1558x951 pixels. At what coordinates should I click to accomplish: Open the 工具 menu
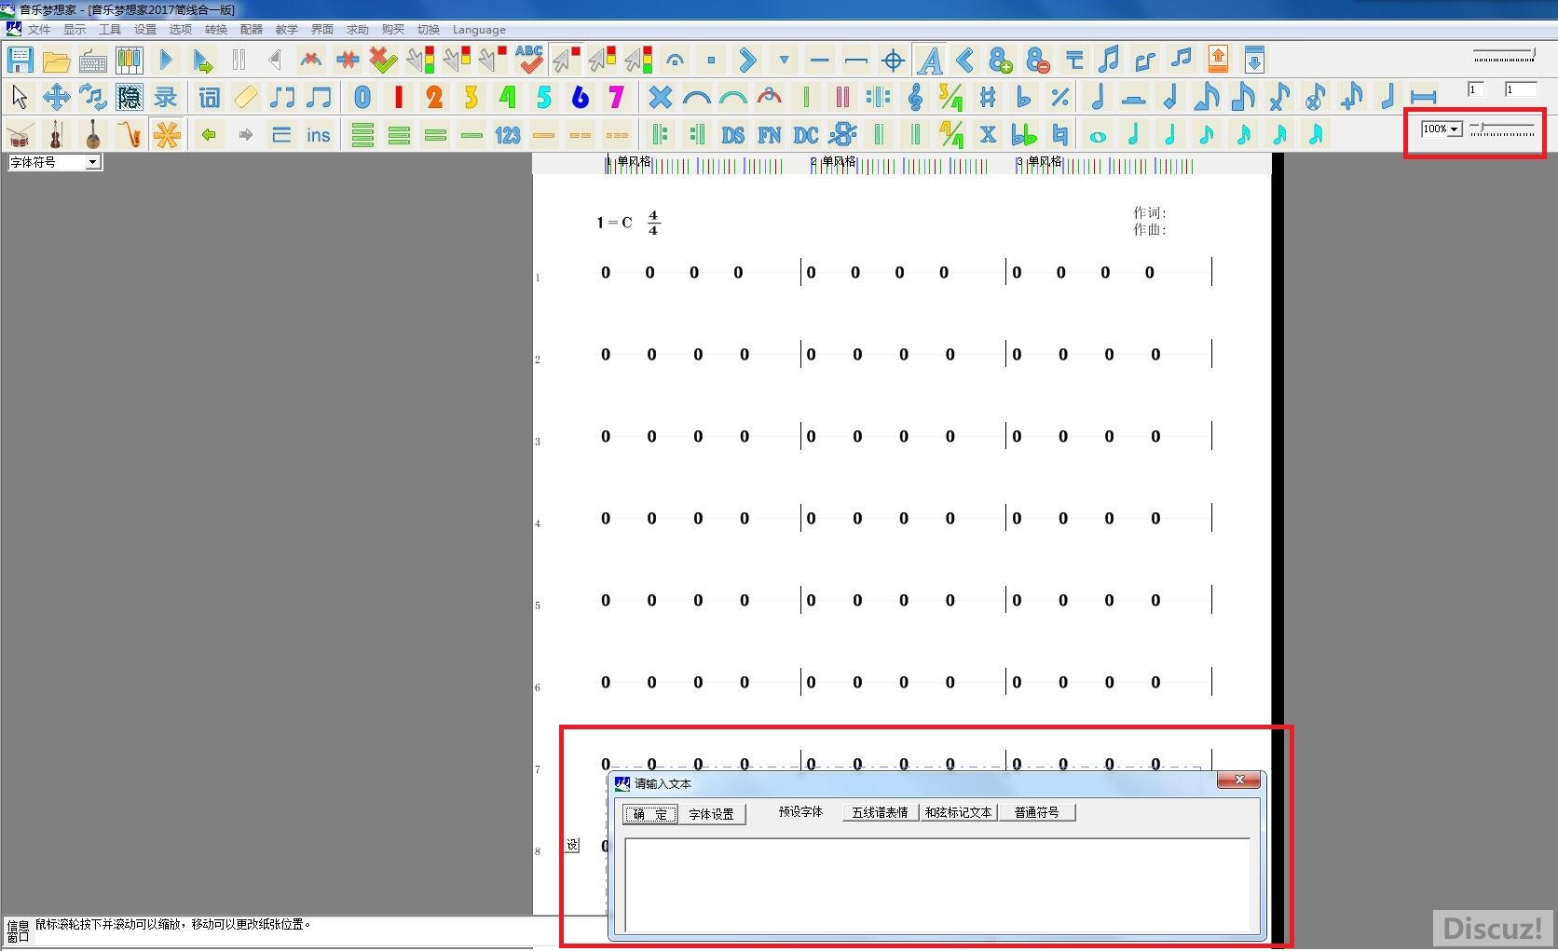(110, 30)
